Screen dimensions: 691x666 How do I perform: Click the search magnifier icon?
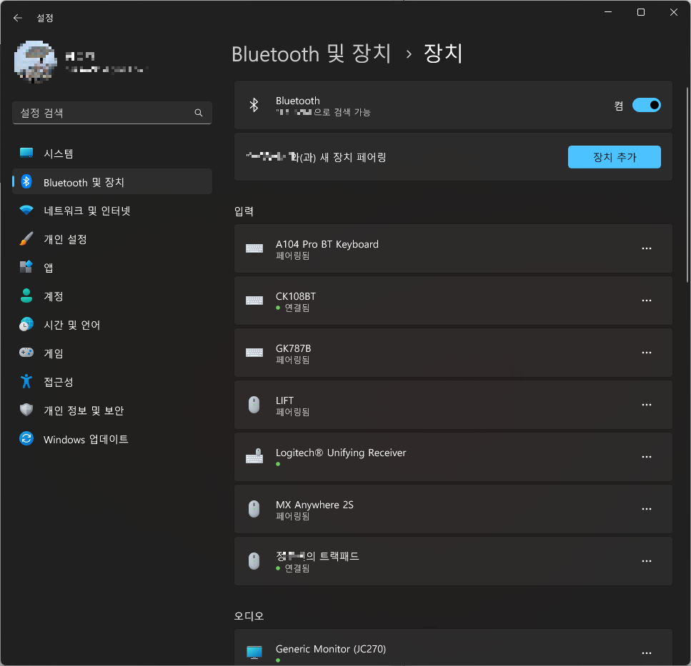pos(199,113)
